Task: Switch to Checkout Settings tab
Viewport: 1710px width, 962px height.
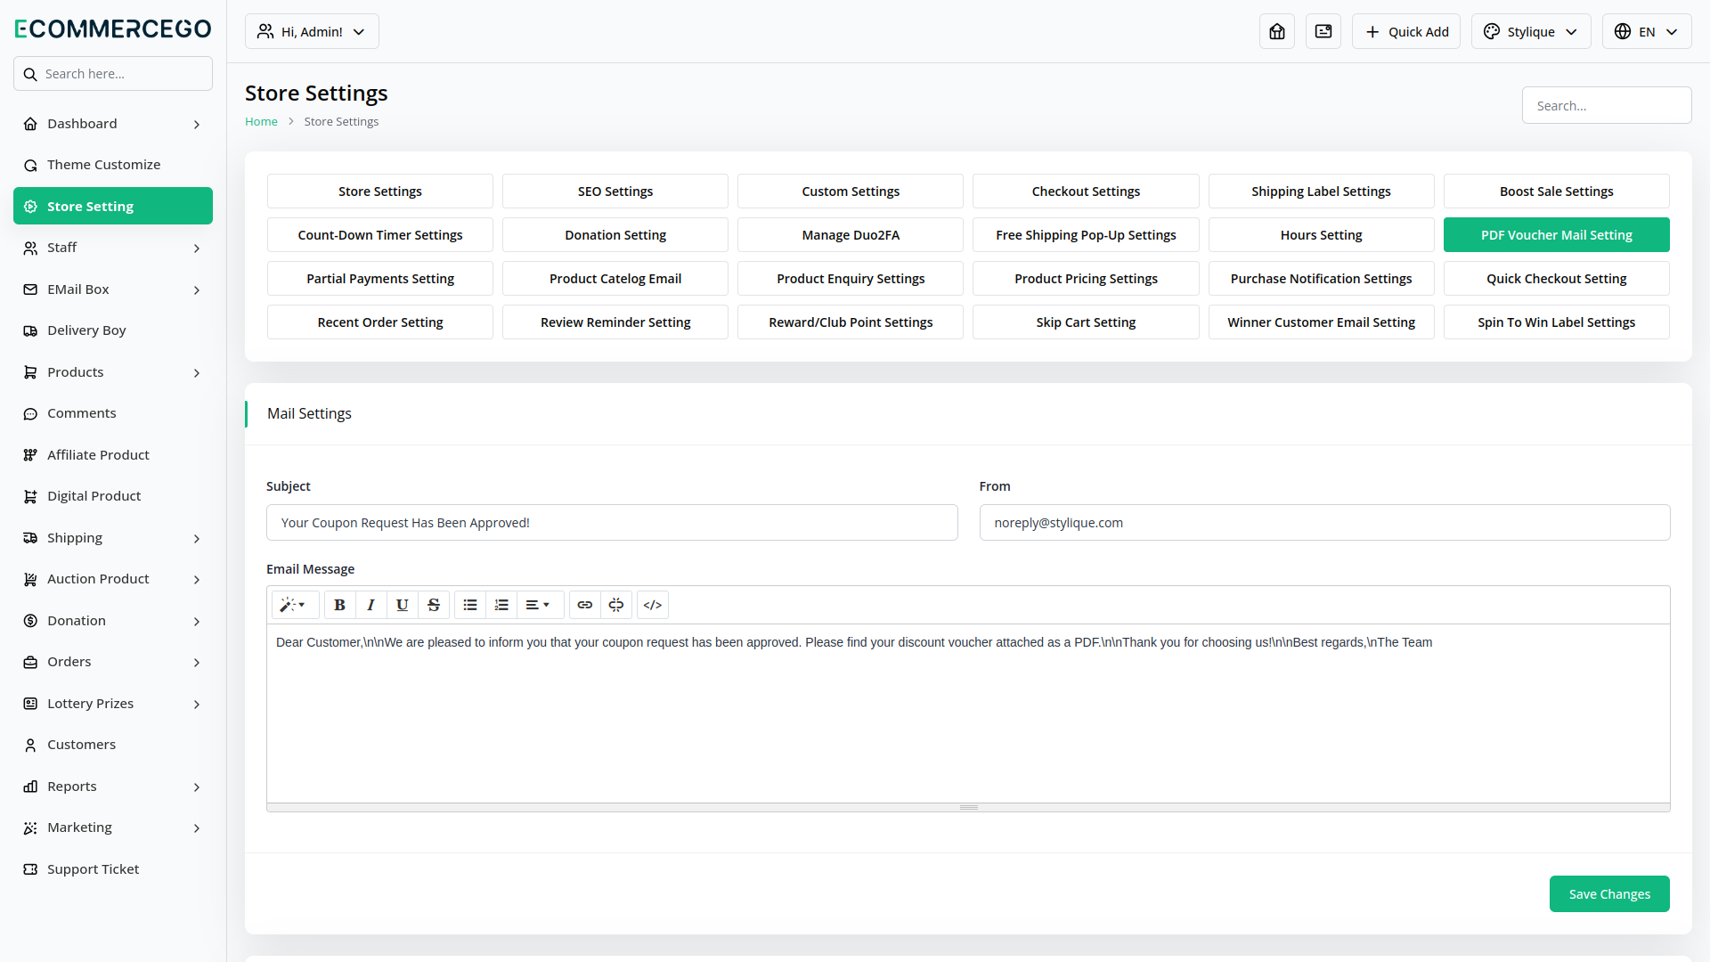Action: pos(1086,192)
